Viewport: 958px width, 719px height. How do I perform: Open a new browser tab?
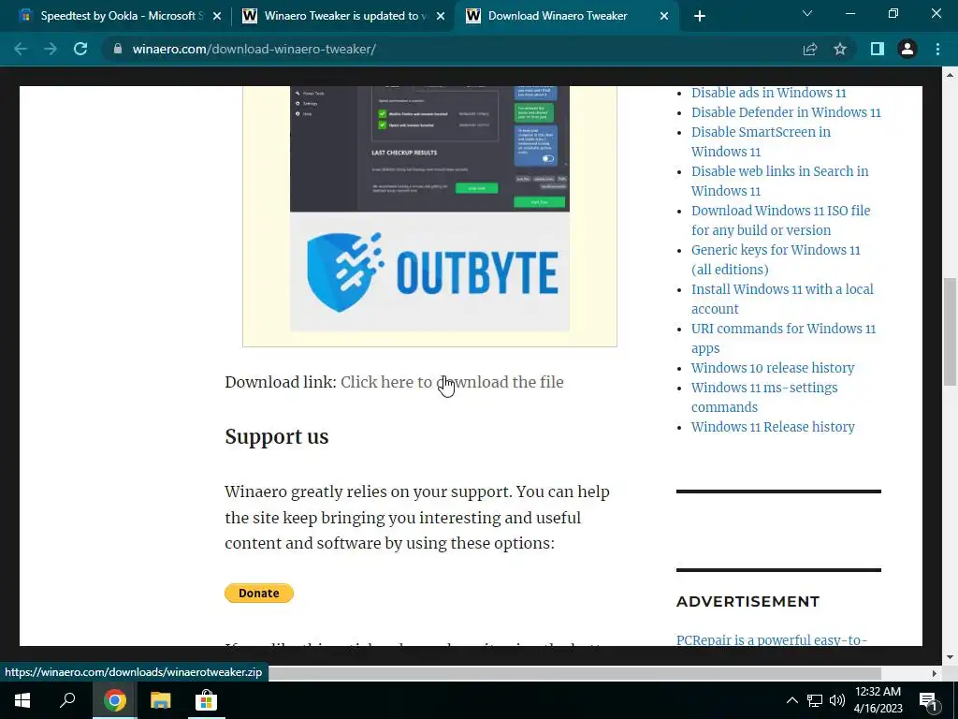700,16
